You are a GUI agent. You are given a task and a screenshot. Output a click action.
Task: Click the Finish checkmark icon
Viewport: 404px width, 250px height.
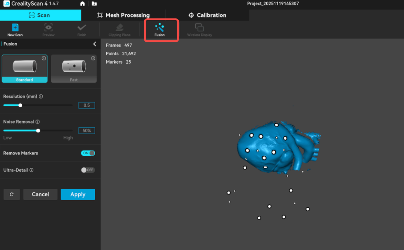[82, 28]
